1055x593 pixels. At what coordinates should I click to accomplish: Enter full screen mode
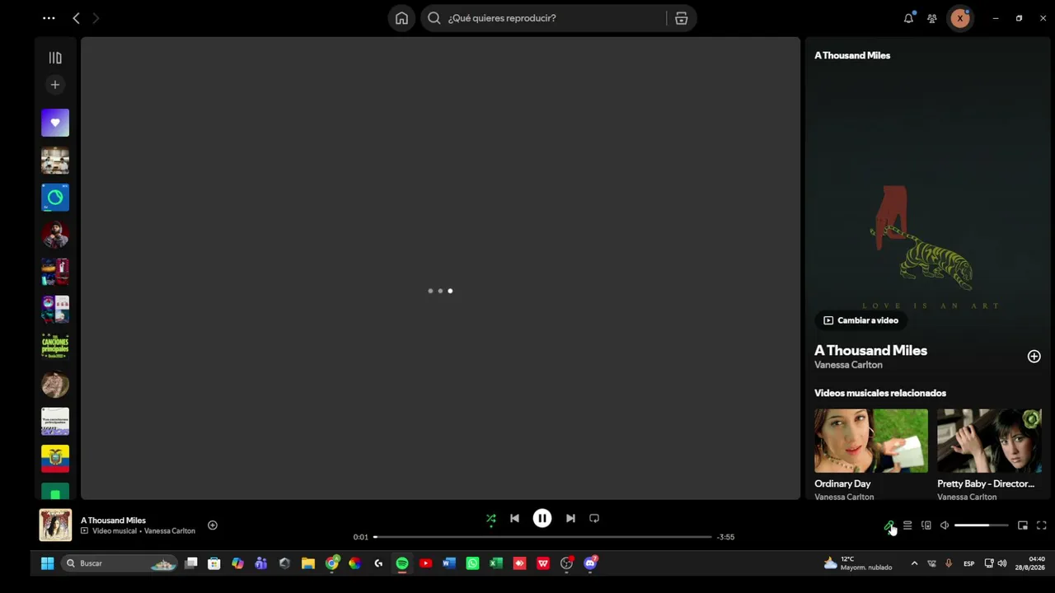point(1041,525)
